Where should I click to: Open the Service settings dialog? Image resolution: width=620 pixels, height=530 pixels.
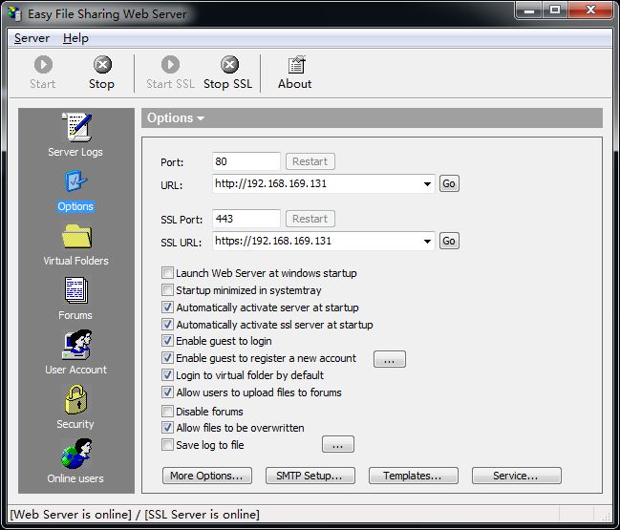[517, 476]
